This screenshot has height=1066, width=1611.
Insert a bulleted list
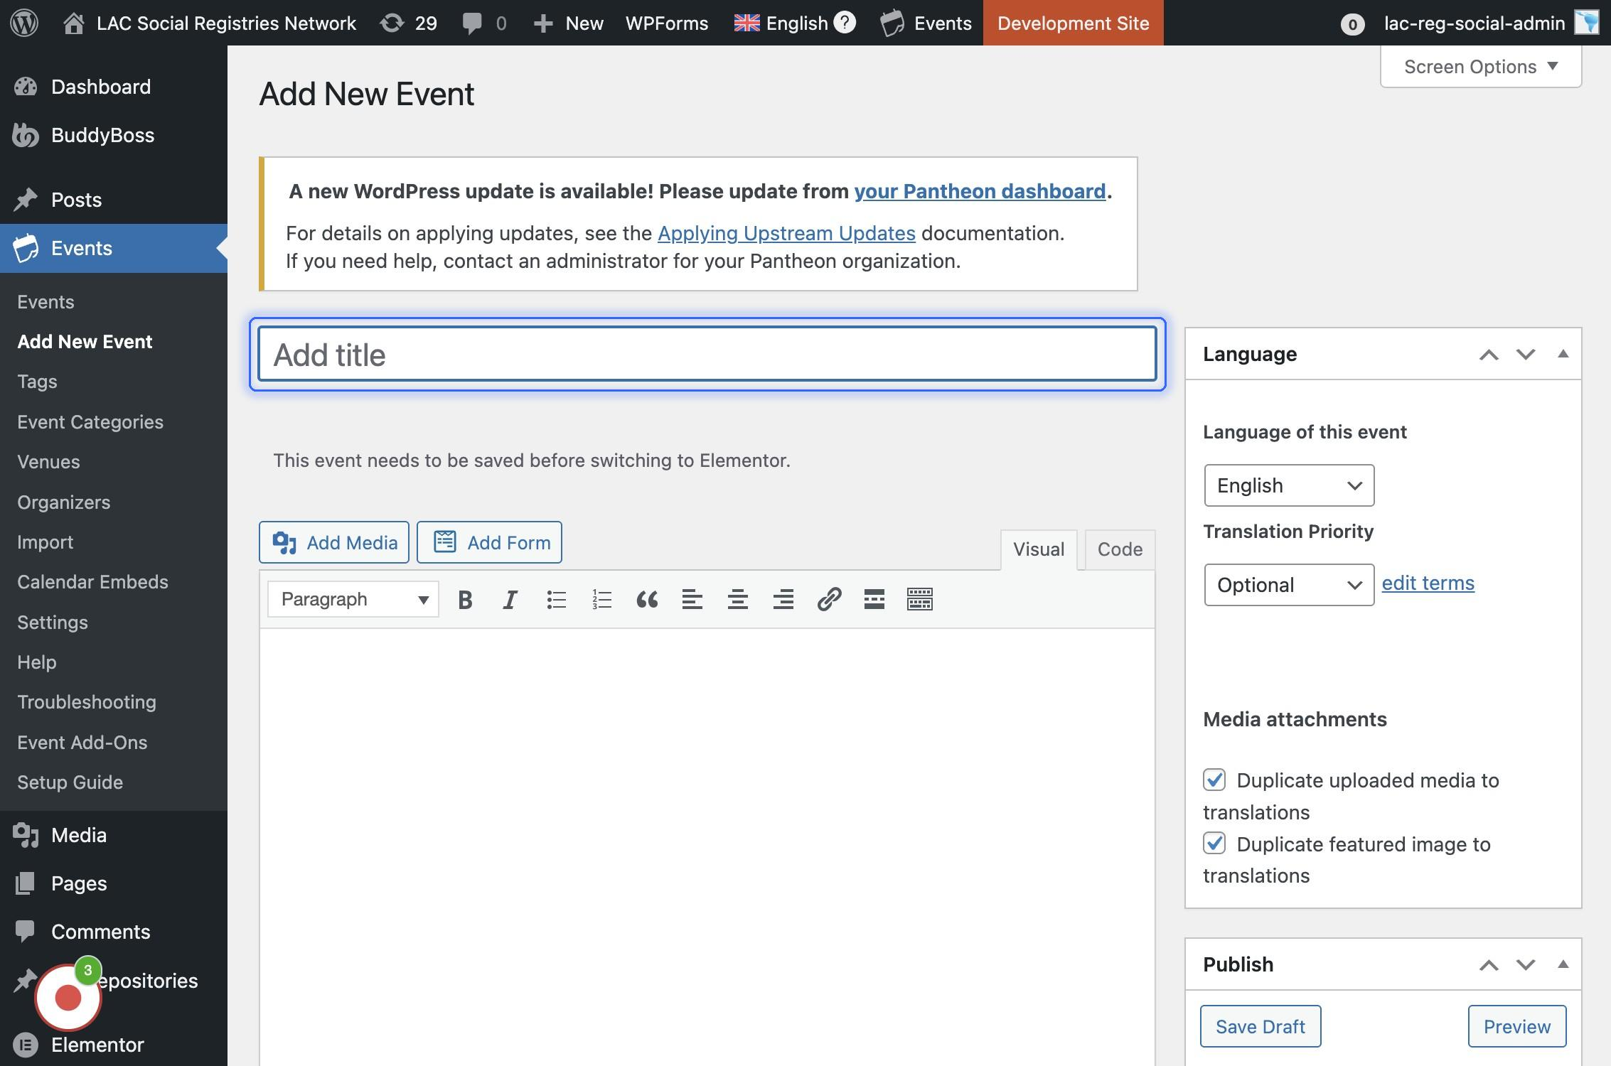click(x=556, y=600)
